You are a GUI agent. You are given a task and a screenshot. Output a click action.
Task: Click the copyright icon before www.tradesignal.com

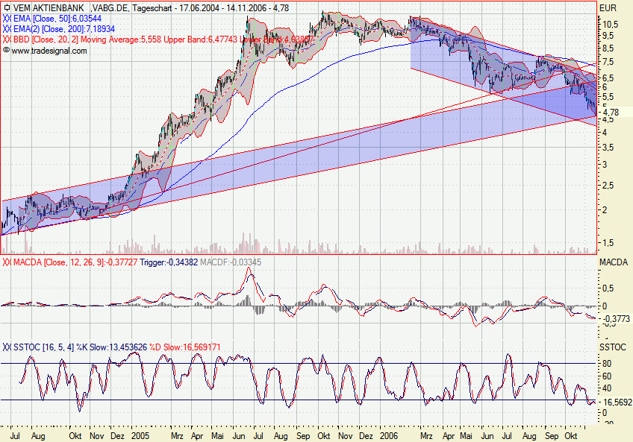[7, 51]
